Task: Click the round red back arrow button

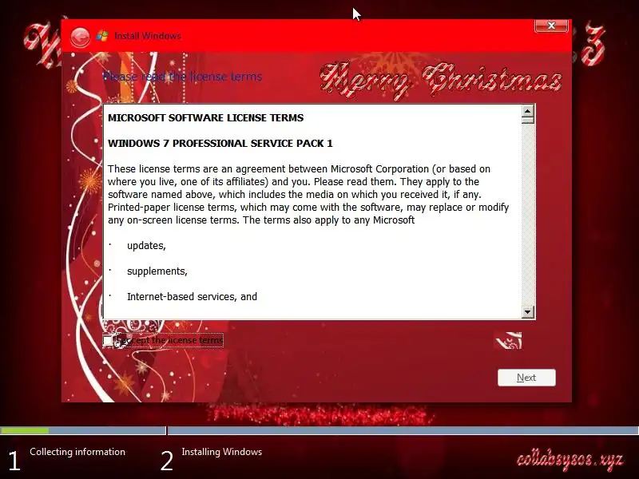Action: click(80, 37)
